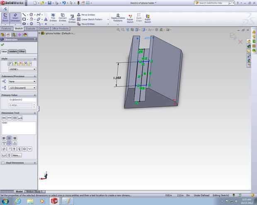Click the More... button for symbols
The height and width of the screenshot is (205, 257).
17,155
